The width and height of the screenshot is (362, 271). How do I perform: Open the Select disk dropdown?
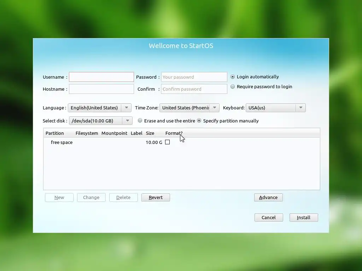(101, 121)
